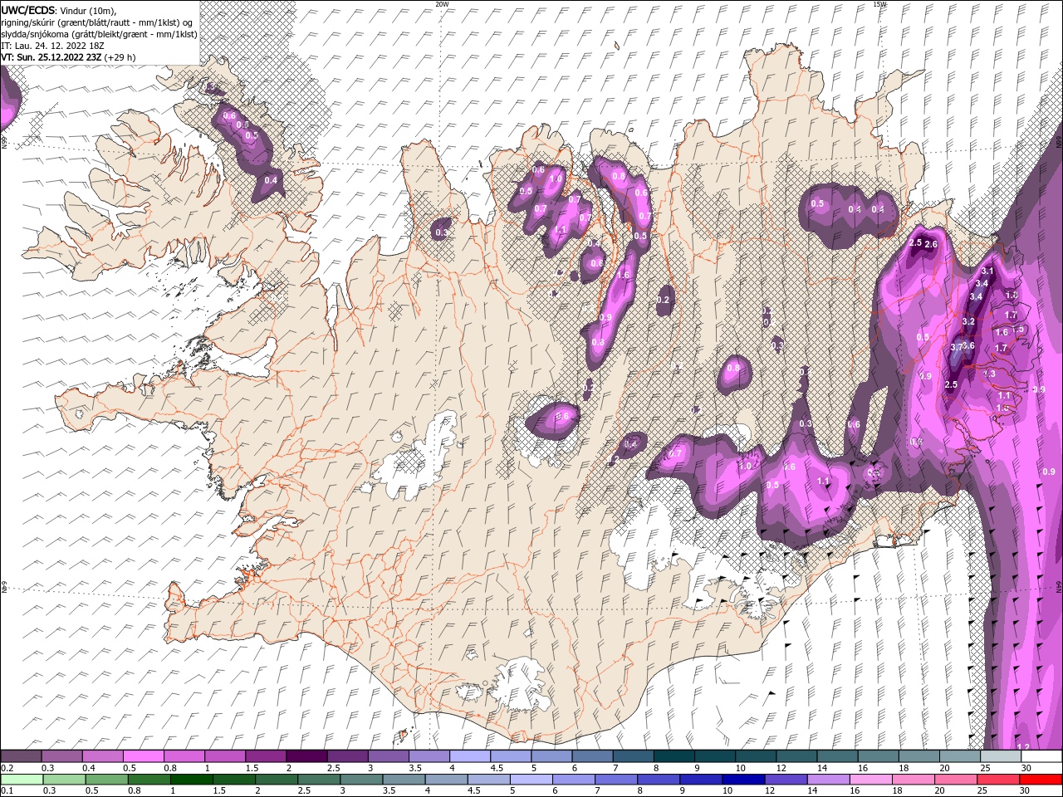Click the 3.7 precipitation value on the map

pos(956,346)
